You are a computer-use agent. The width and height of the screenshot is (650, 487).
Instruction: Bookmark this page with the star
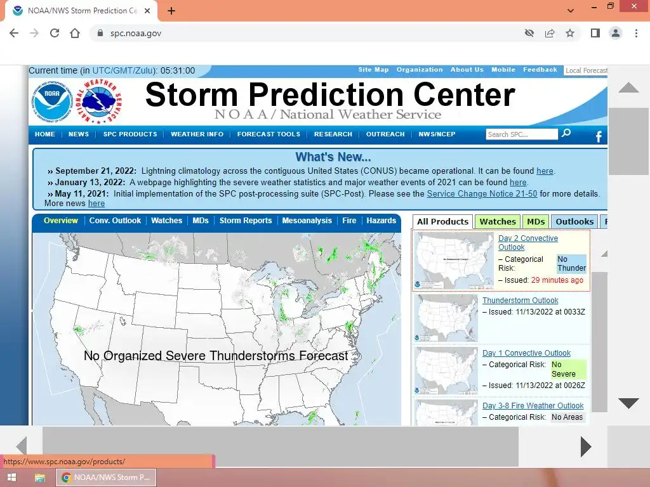point(570,33)
